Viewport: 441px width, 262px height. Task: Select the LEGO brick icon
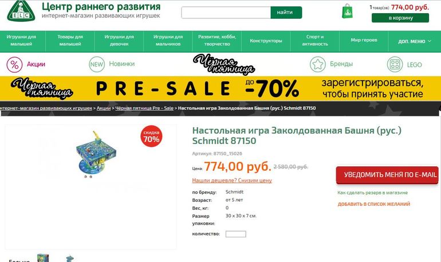click(395, 64)
